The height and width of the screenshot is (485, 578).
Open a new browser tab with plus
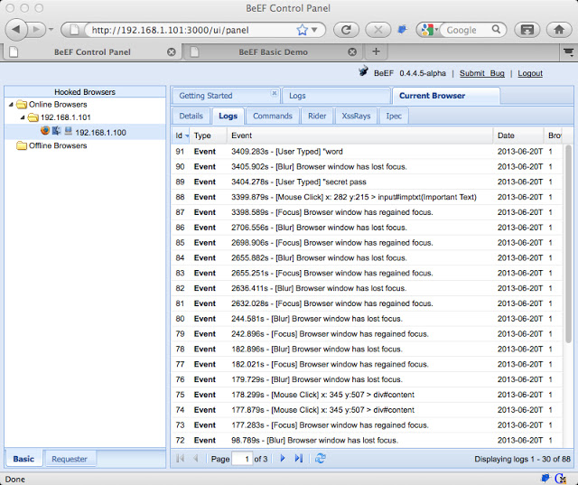click(377, 51)
